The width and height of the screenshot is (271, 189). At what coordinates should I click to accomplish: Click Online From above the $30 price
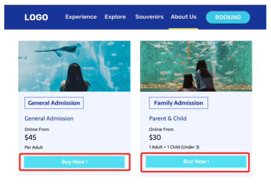(x=161, y=129)
